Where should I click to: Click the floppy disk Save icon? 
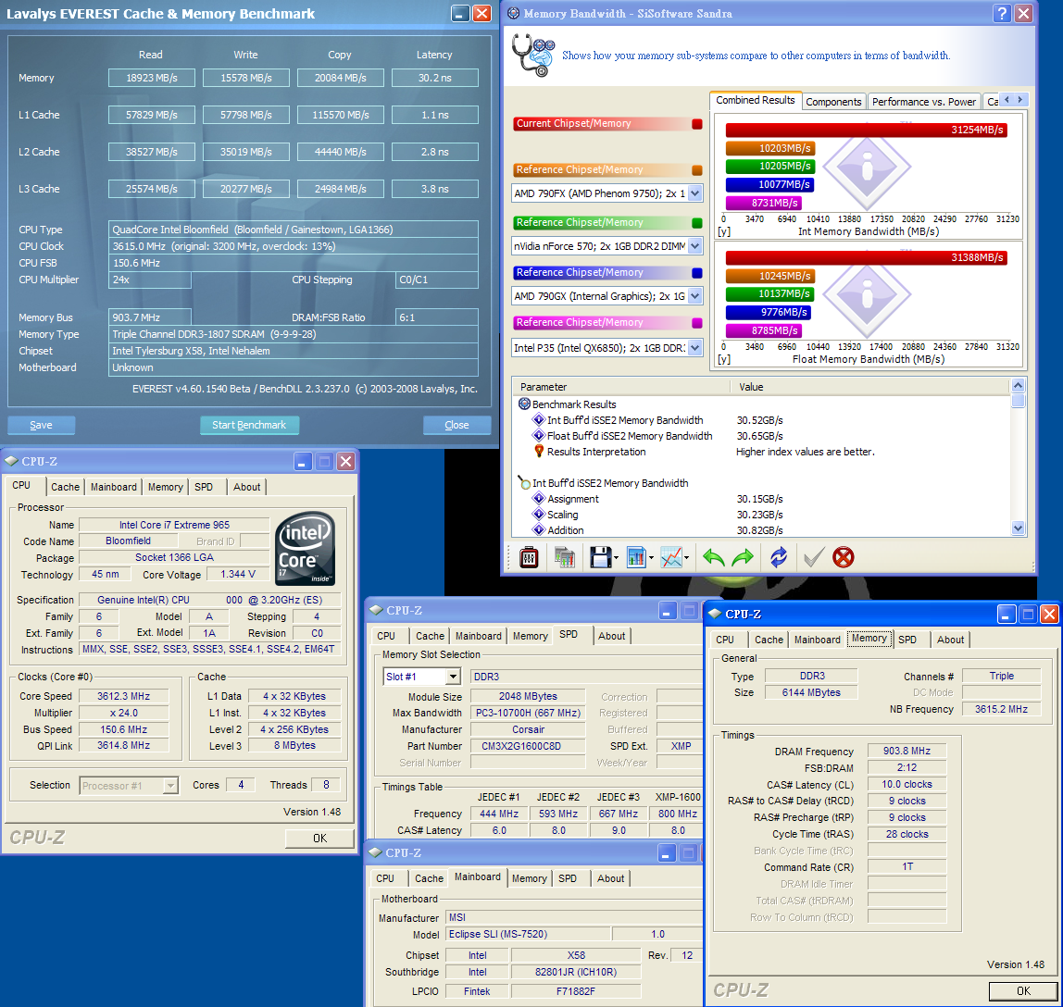tap(599, 557)
